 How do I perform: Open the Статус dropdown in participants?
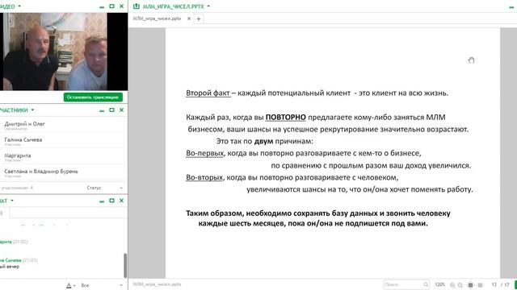tap(105, 188)
